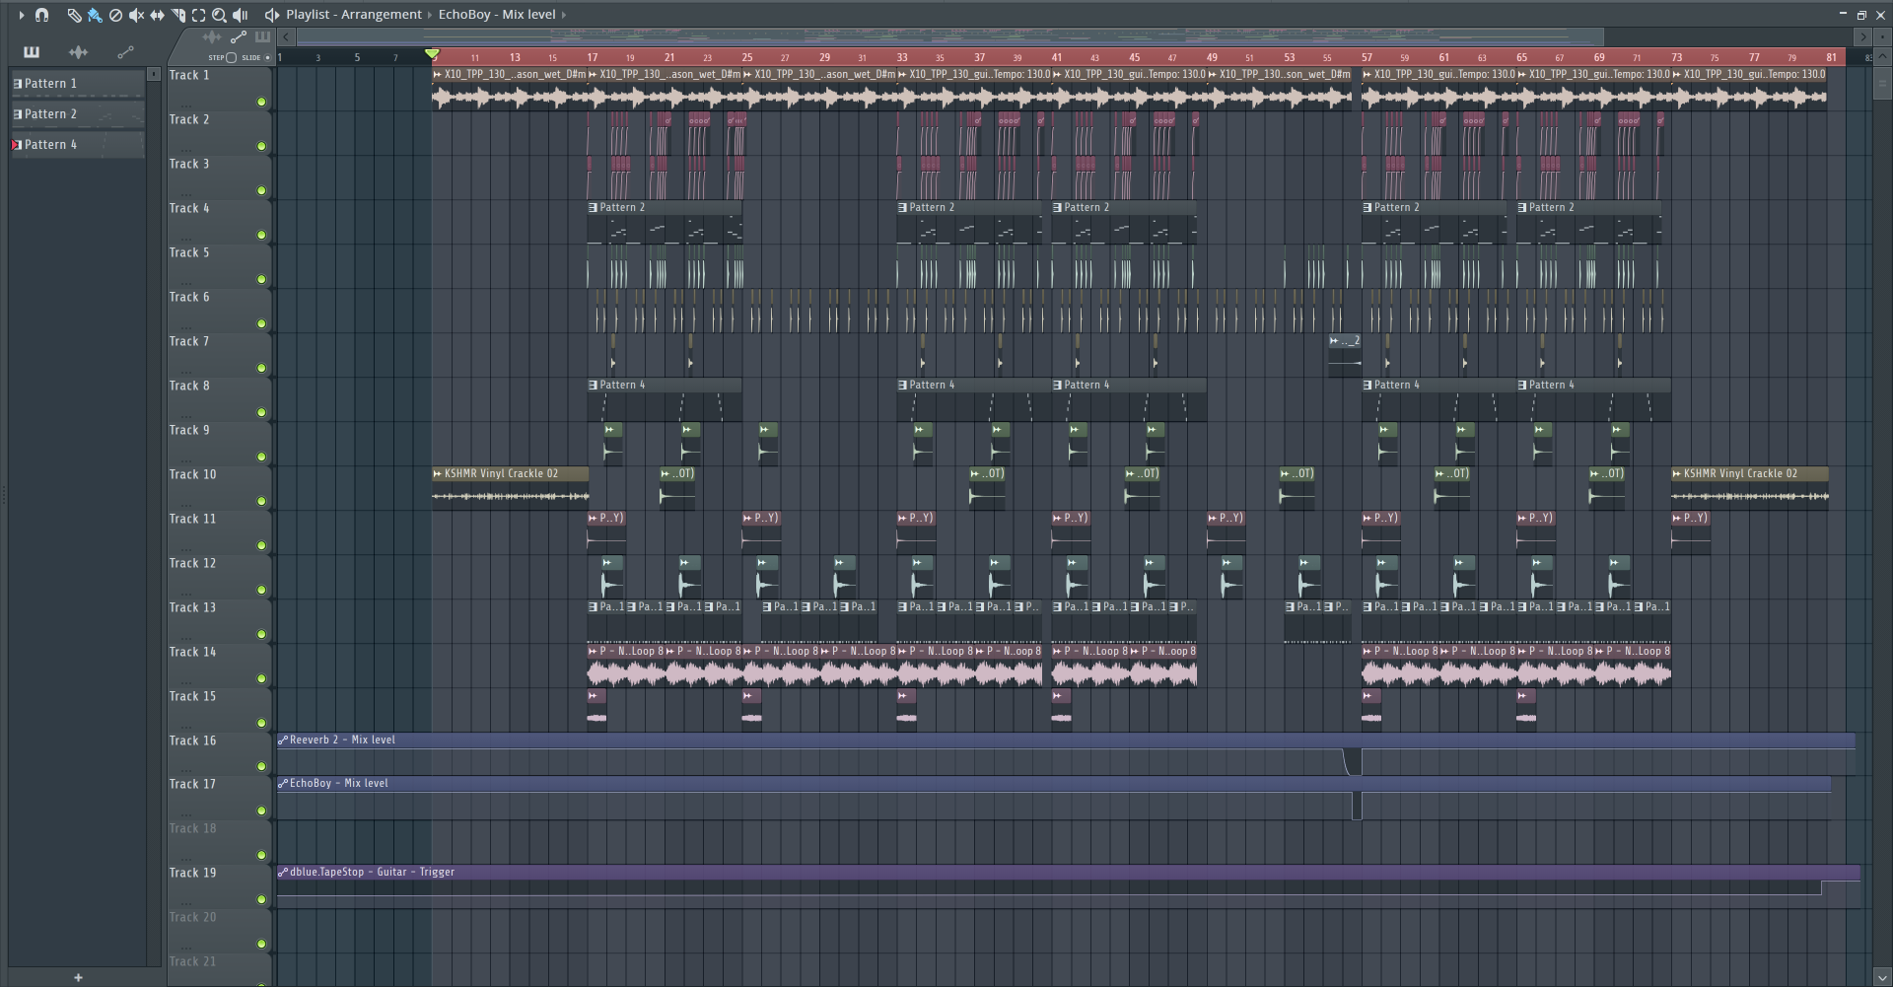The width and height of the screenshot is (1893, 987).
Task: Open Reeverb 2 - Mix level clip menu
Action: 283,740
